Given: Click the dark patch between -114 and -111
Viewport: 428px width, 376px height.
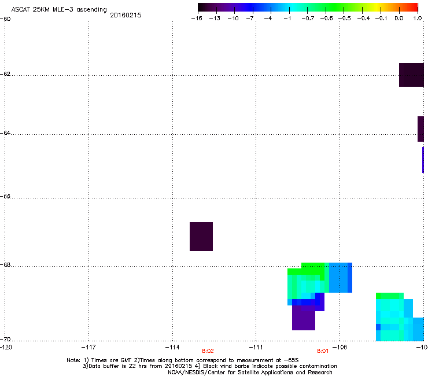Looking at the screenshot, I should point(201,237).
